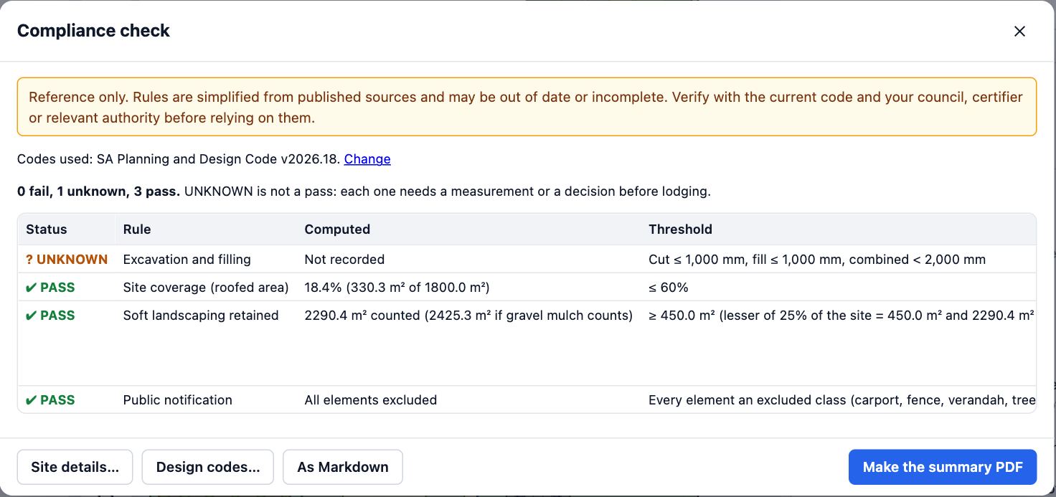This screenshot has width=1056, height=497.
Task: Select the Status column header
Action: tap(47, 229)
